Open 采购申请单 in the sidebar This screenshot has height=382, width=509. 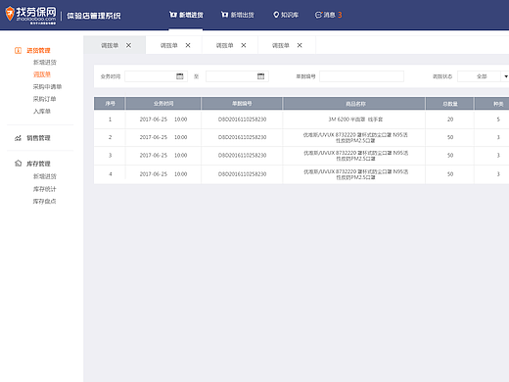47,86
